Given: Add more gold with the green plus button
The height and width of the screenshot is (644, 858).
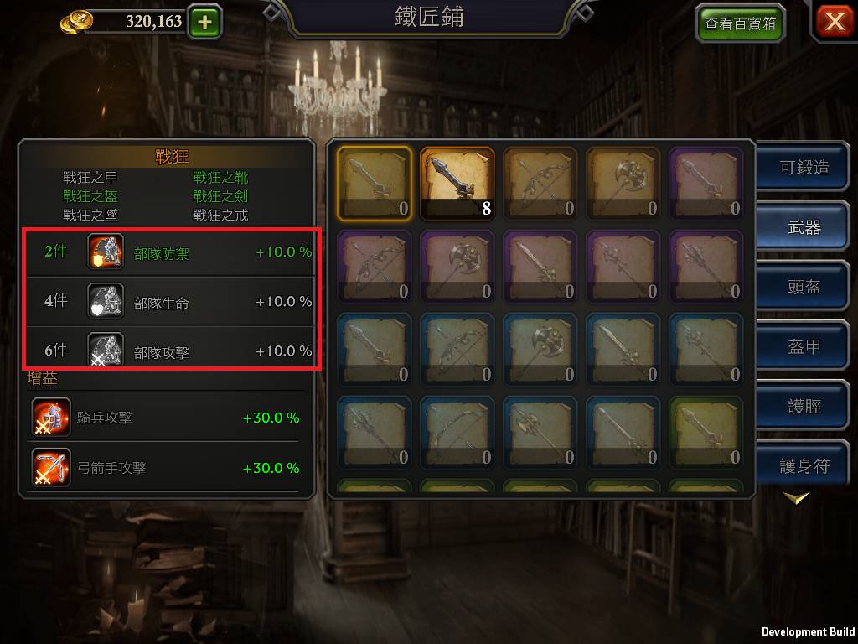Looking at the screenshot, I should [204, 22].
